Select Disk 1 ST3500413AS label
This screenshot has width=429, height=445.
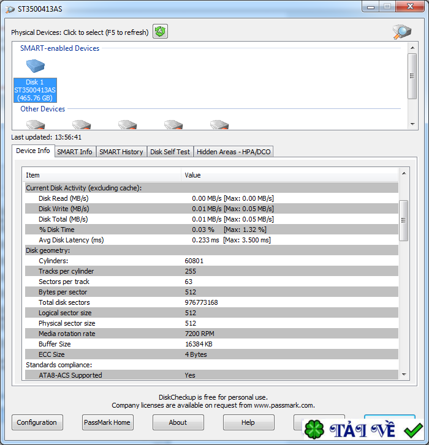(x=35, y=90)
